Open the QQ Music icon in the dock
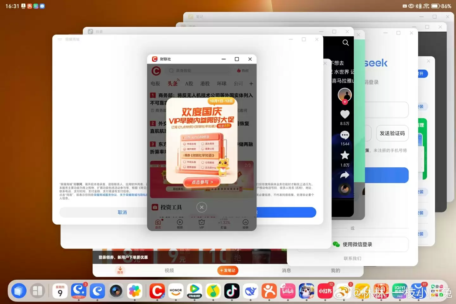 213,291
